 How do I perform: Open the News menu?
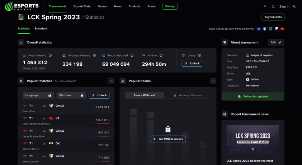pos(118,6)
